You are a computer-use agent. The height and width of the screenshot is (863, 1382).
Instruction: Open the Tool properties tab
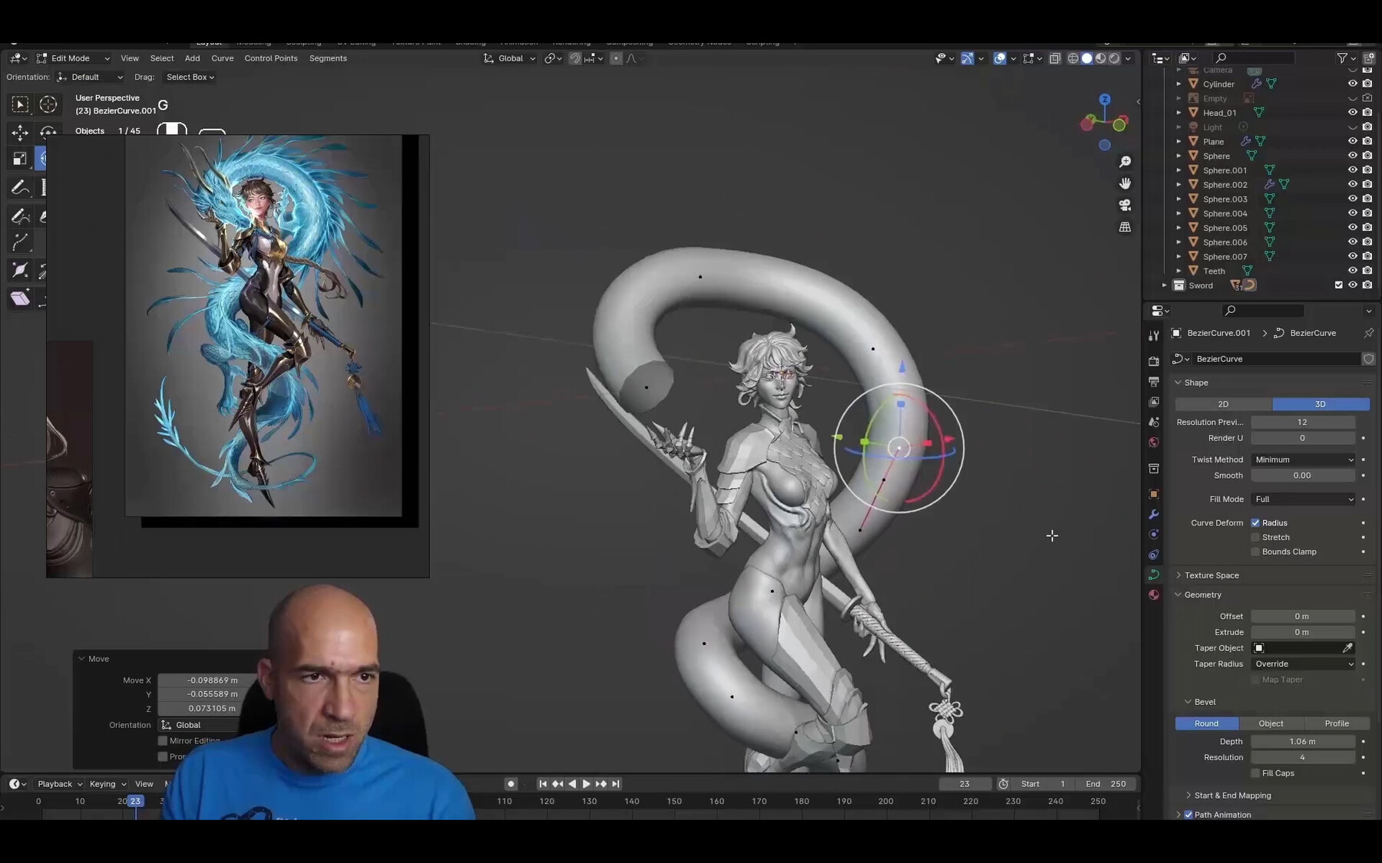pos(1153,335)
